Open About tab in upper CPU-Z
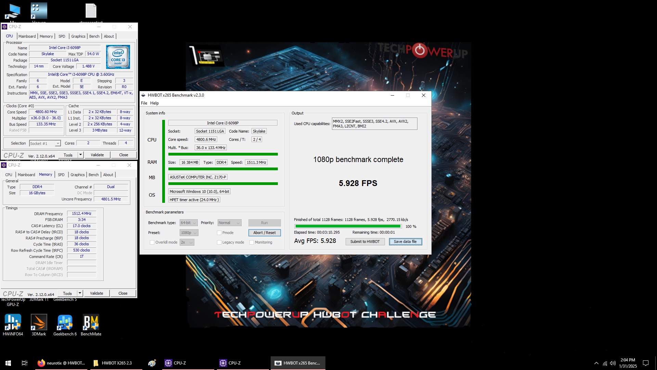Image resolution: width=657 pixels, height=370 pixels. coord(109,36)
